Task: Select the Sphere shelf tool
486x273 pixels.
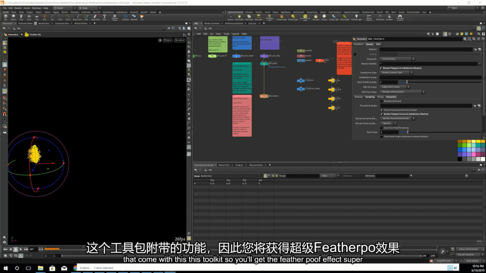Action: (14, 17)
